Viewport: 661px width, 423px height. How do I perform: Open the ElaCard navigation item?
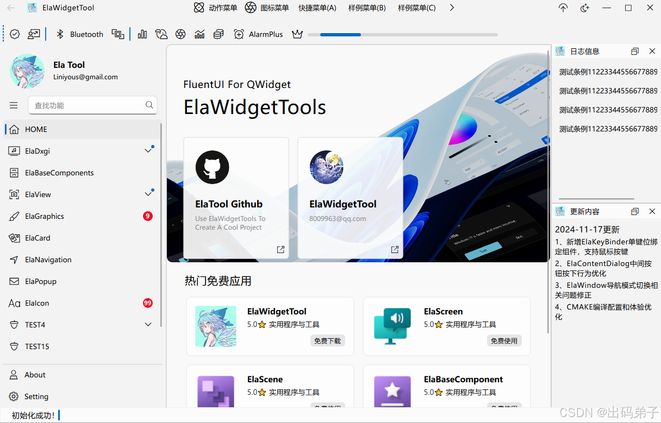(82, 238)
